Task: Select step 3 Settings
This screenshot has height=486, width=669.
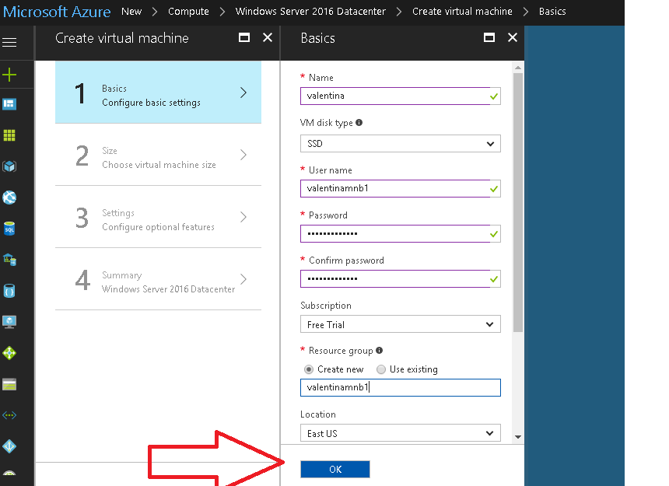Action: [x=158, y=217]
